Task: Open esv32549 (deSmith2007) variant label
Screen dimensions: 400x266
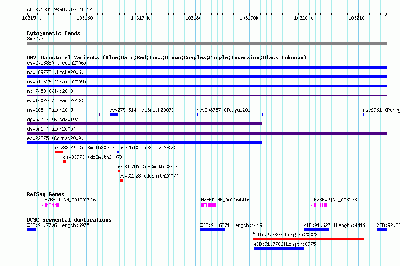Action: click(x=84, y=148)
